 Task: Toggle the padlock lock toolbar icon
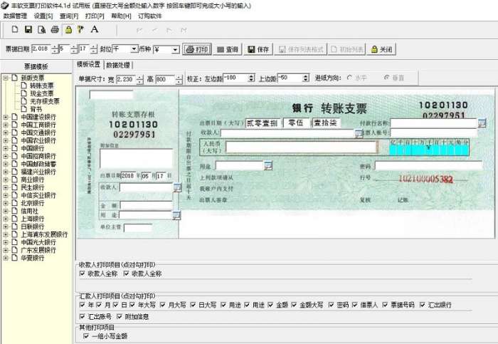[x=68, y=30]
